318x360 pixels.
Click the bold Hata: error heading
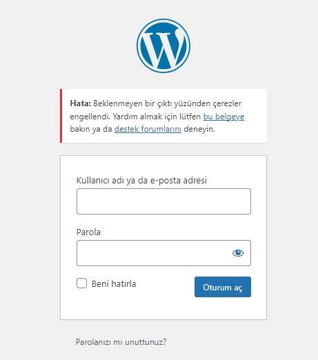pos(81,103)
